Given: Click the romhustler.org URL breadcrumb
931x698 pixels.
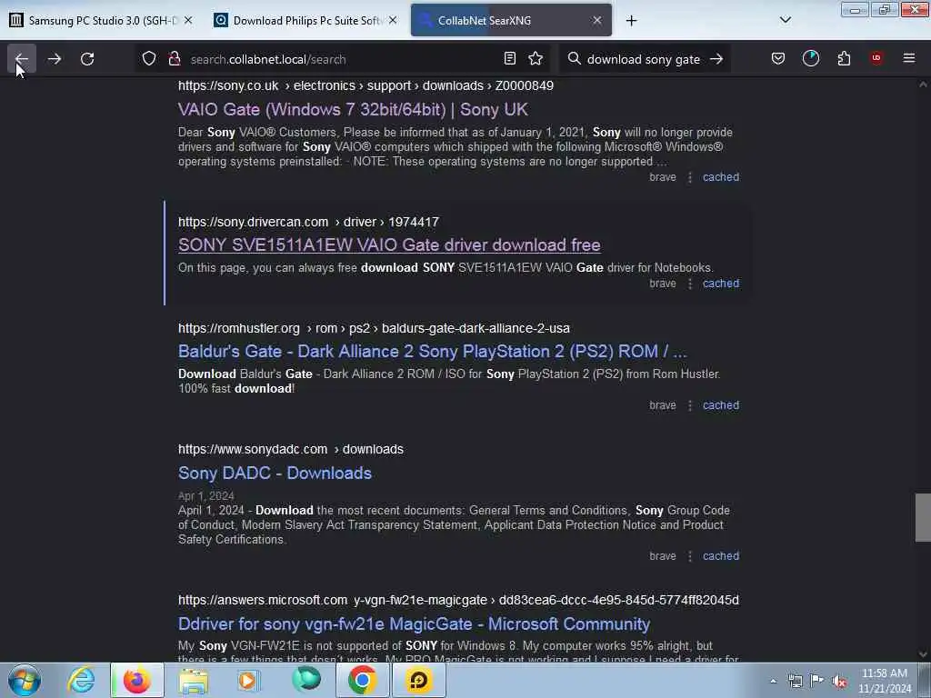Looking at the screenshot, I should click(x=374, y=328).
